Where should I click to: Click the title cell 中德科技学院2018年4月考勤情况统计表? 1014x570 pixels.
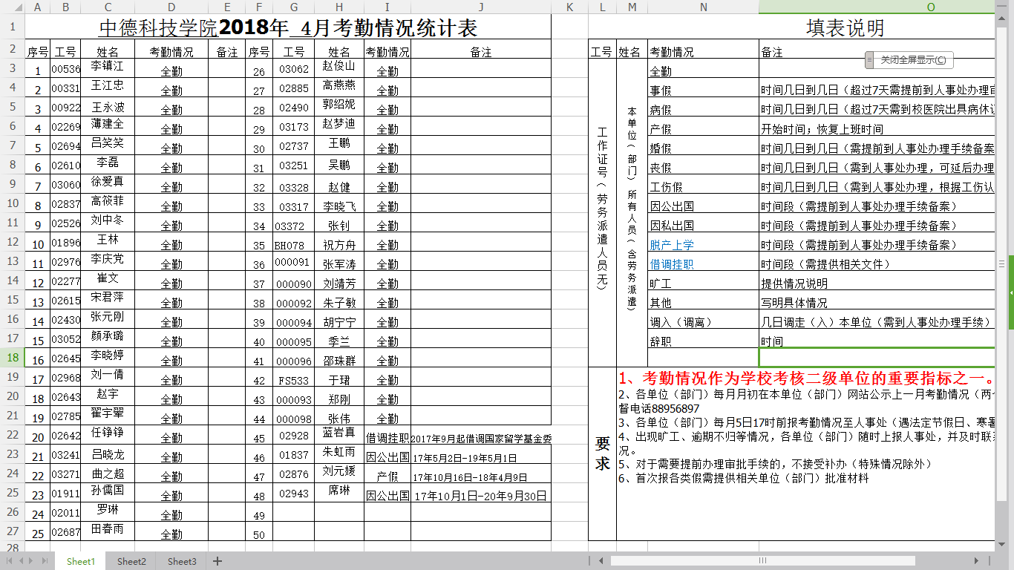tap(288, 27)
